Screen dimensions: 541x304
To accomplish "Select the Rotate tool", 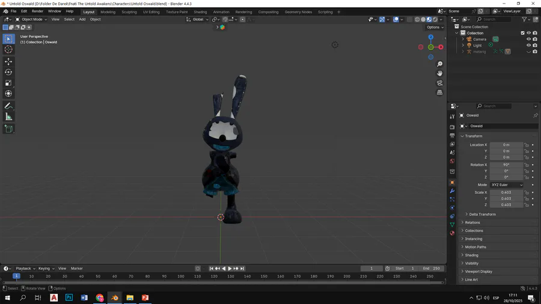I will click(x=8, y=72).
